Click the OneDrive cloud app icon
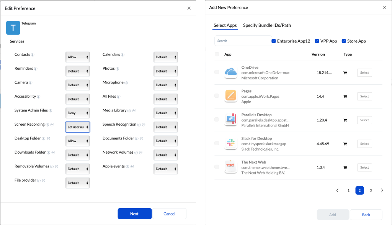The image size is (392, 225). tap(231, 72)
